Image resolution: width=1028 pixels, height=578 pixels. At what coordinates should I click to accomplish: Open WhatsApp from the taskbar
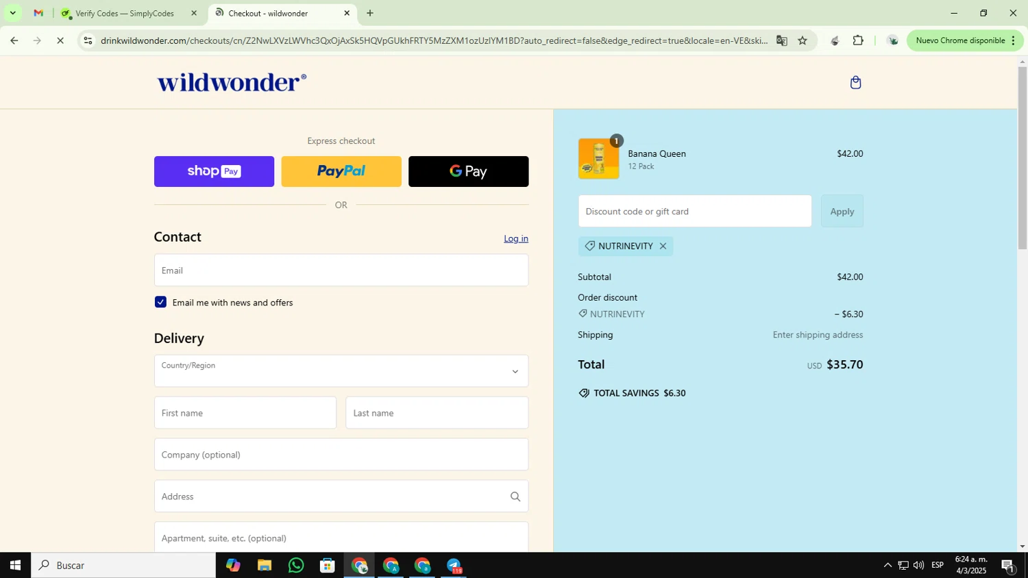click(296, 565)
